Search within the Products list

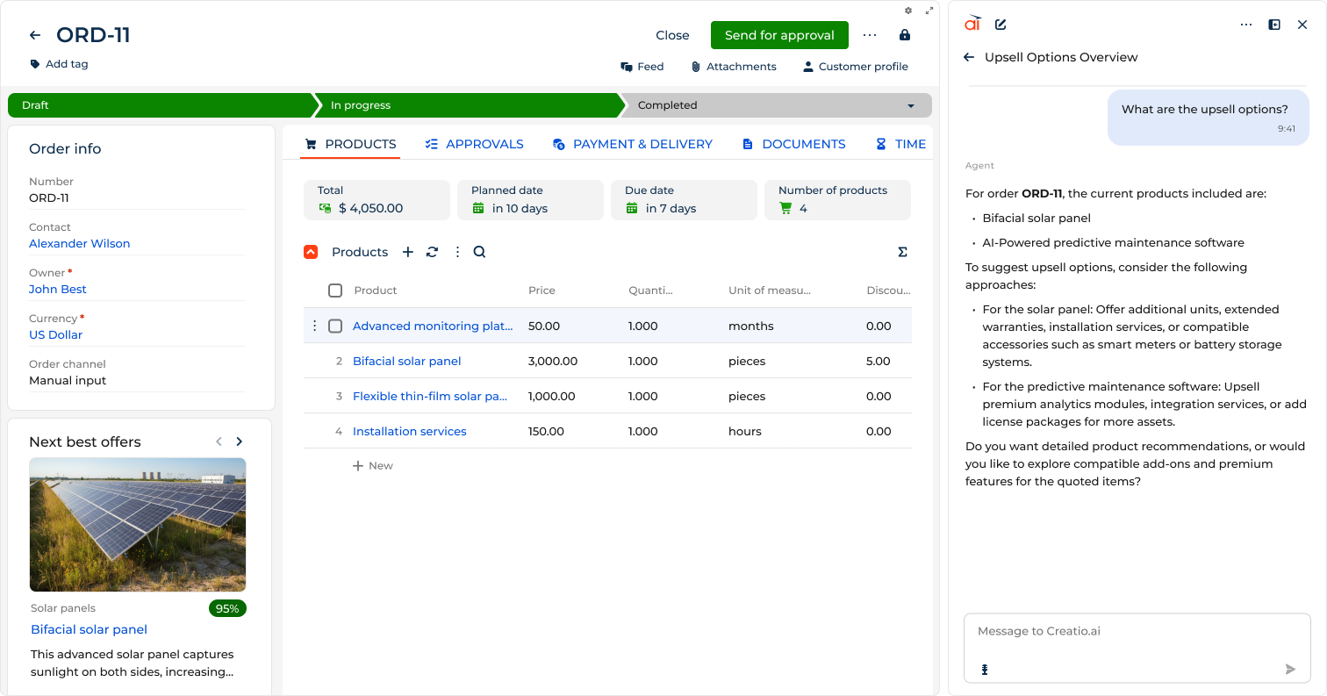tap(479, 252)
